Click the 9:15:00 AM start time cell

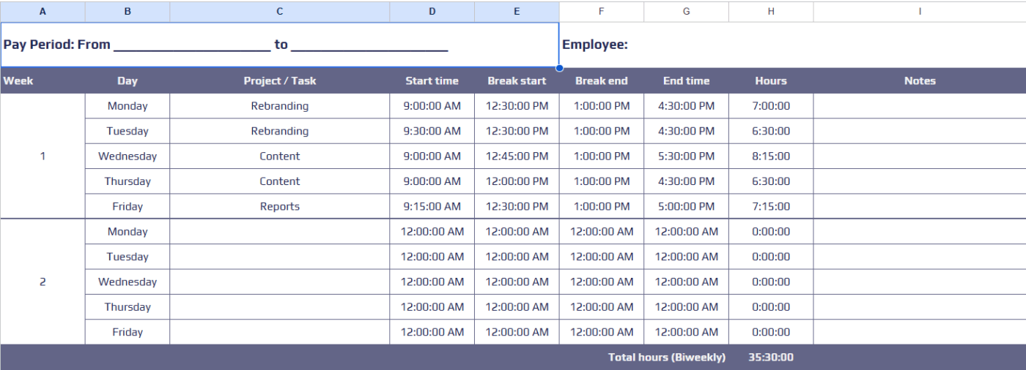pos(432,207)
